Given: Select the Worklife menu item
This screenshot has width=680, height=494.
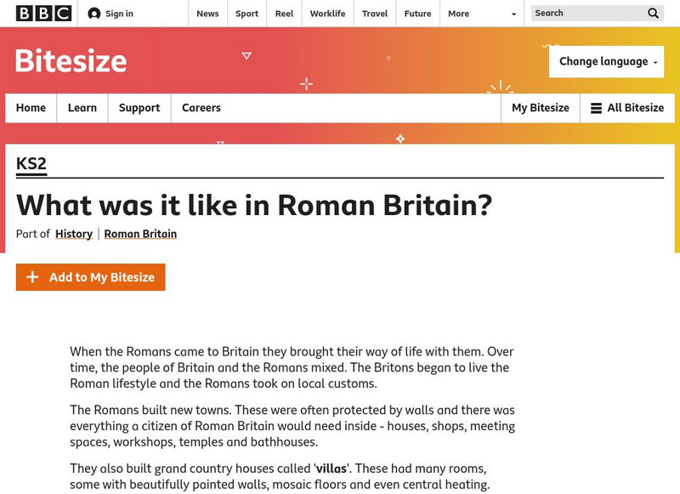Looking at the screenshot, I should click(327, 14).
